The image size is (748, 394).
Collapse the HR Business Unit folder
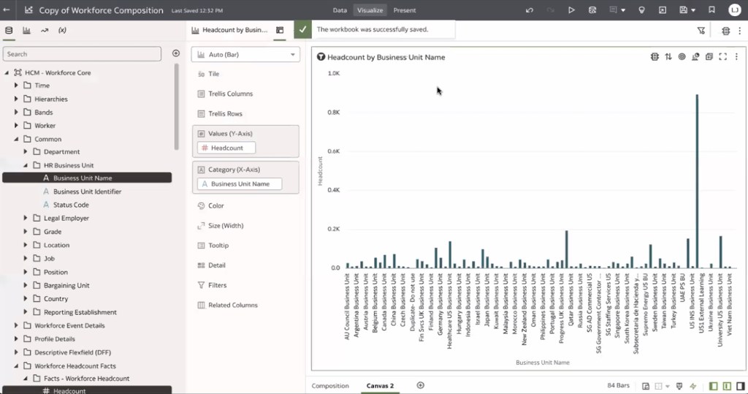[26, 165]
